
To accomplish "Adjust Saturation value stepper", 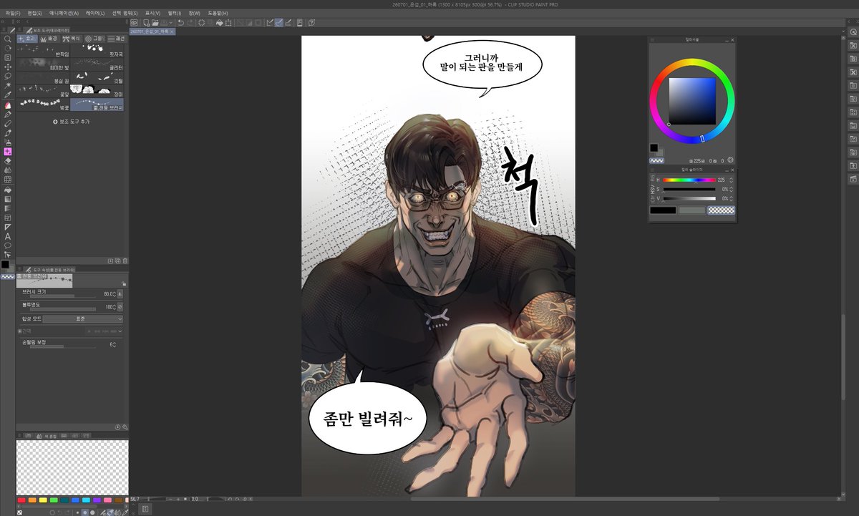I will pos(732,189).
